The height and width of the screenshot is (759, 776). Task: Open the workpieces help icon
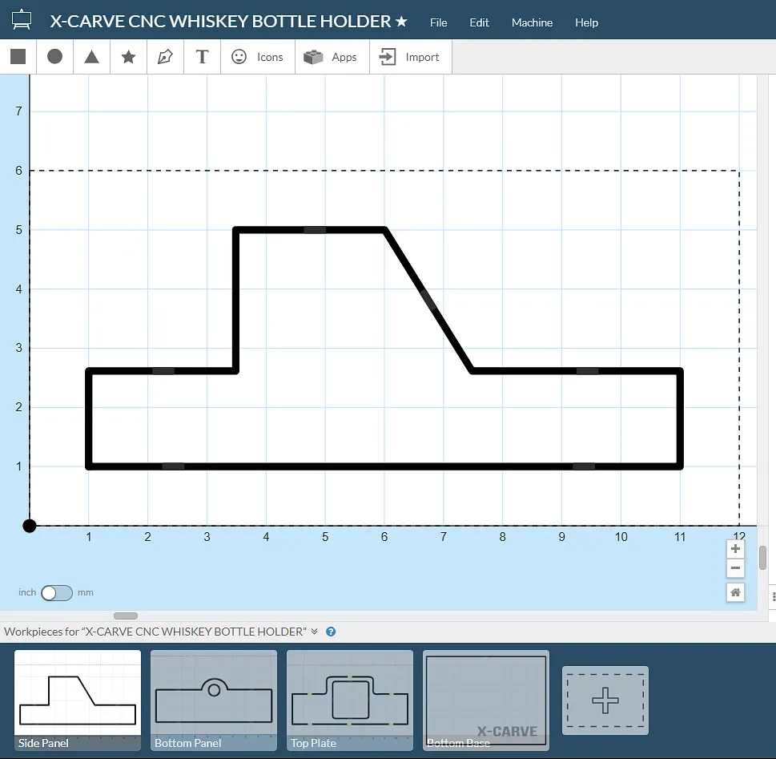tap(331, 632)
